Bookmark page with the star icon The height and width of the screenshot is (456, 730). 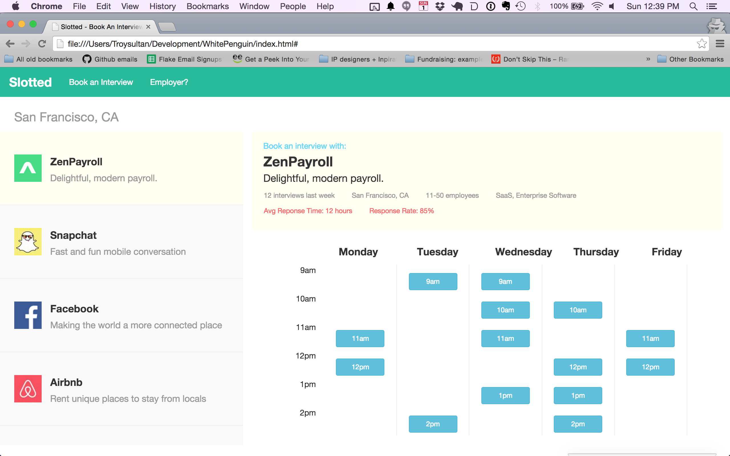point(702,44)
